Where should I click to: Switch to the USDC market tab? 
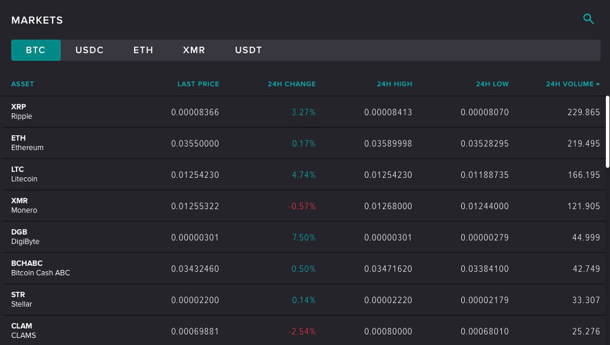coord(90,50)
